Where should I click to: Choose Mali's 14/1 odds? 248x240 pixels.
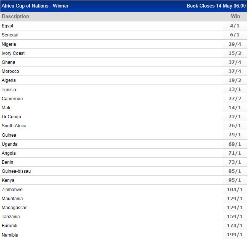click(235, 108)
